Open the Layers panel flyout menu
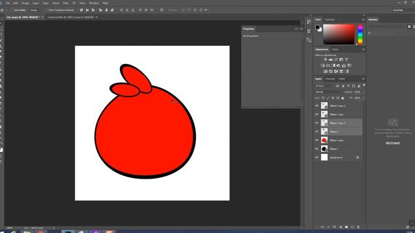The width and height of the screenshot is (415, 233). coord(363,79)
